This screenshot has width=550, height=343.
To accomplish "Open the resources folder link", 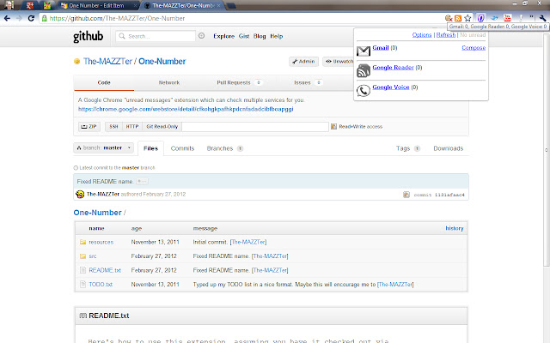I will click(101, 242).
